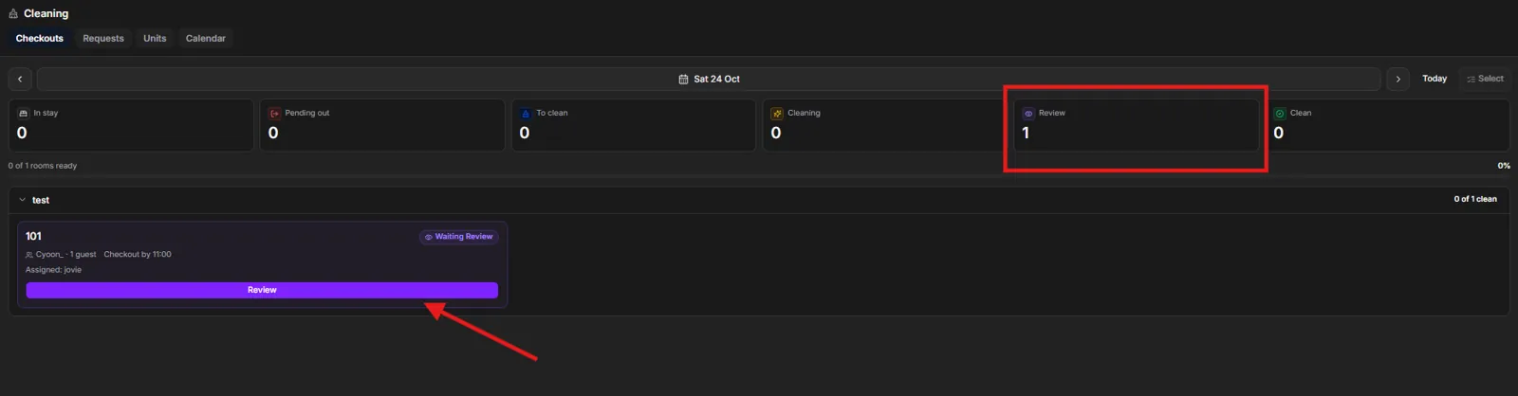Click the Cleaning page title
The width and height of the screenshot is (1518, 396).
tap(46, 13)
